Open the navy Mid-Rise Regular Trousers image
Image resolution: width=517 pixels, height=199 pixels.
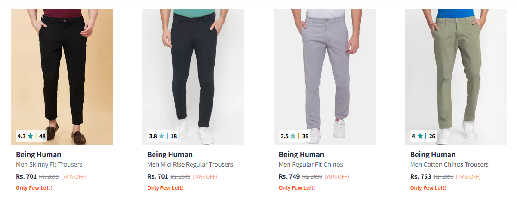193,74
